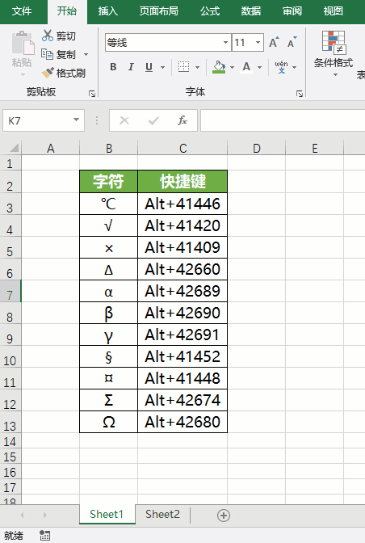365x543 pixels.
Task: Select the 字符 header cell
Action: click(109, 181)
